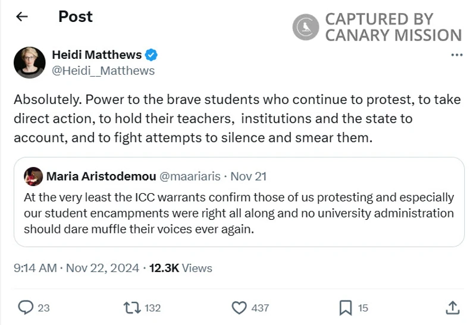Open the three-dot more options menu
The image size is (476, 325).
coord(456,55)
